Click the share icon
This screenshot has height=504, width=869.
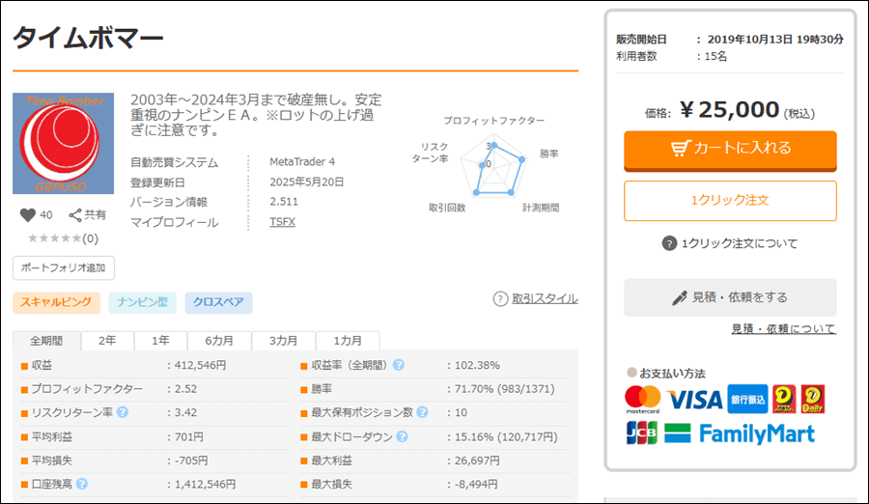[74, 215]
